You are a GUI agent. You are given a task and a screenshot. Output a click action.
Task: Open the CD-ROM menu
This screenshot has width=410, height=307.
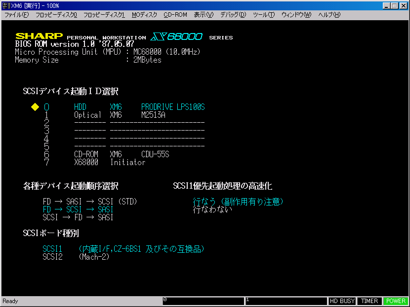click(x=175, y=15)
